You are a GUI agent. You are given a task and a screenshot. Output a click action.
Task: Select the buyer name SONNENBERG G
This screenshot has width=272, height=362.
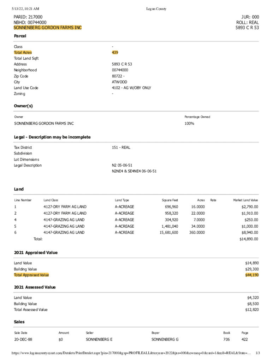pos(165,339)
